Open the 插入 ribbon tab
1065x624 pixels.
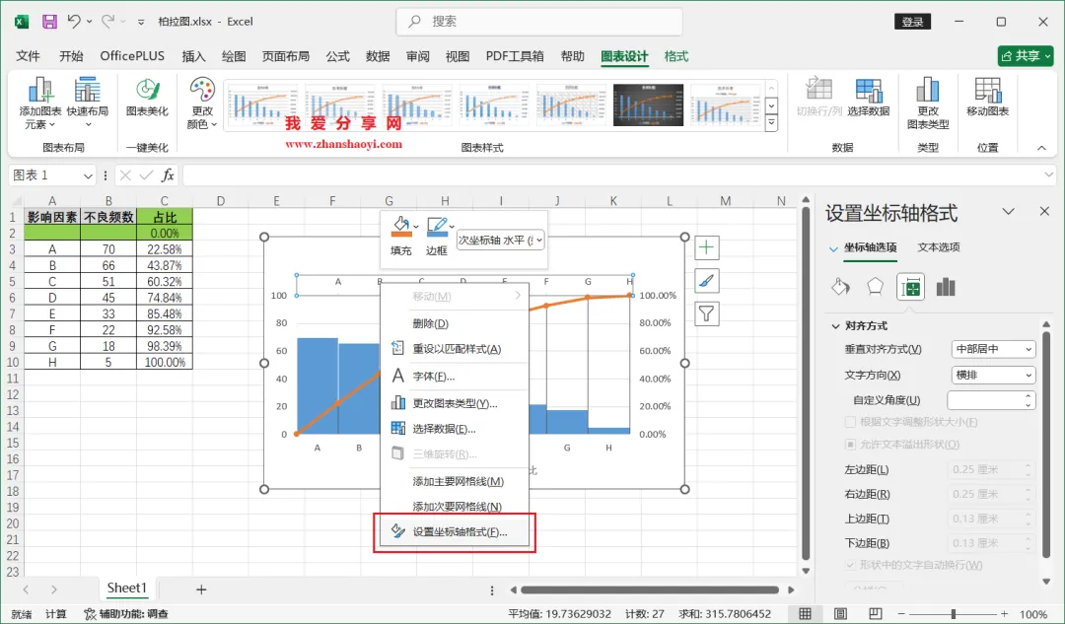(193, 56)
